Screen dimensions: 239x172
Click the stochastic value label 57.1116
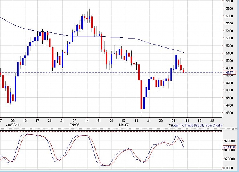click(x=229, y=147)
